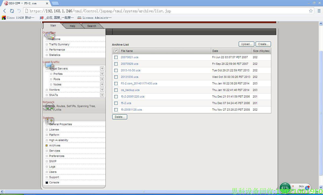Expand the SNATs plus button
Viewport: 323px width, 195px height.
(102, 95)
